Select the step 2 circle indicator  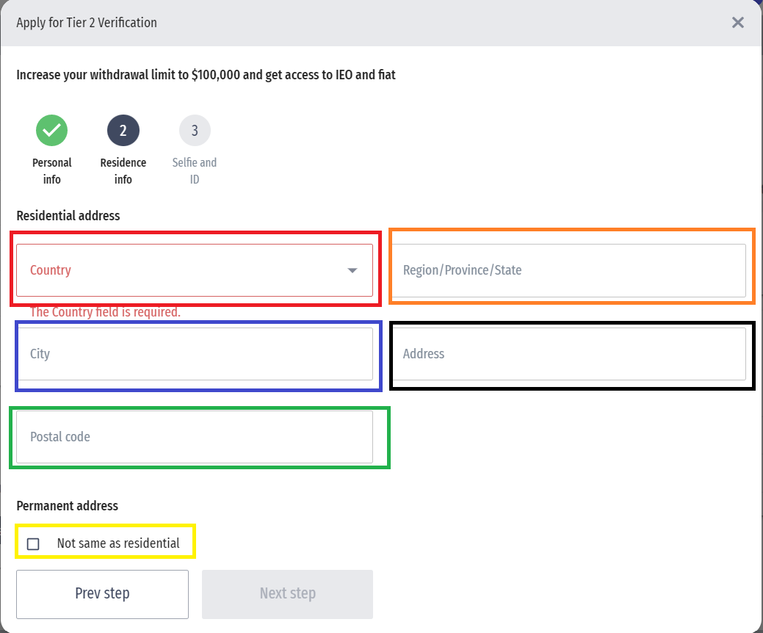(123, 131)
